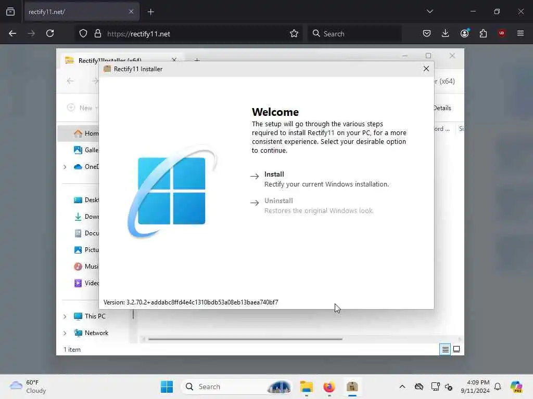533x399 pixels.
Task: Close the Rectify11Installer Explorer tab
Action: point(174,60)
